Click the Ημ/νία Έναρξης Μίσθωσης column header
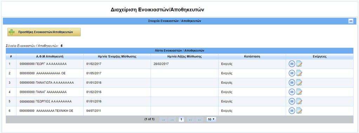The height and width of the screenshot is (133, 359). tap(117, 56)
